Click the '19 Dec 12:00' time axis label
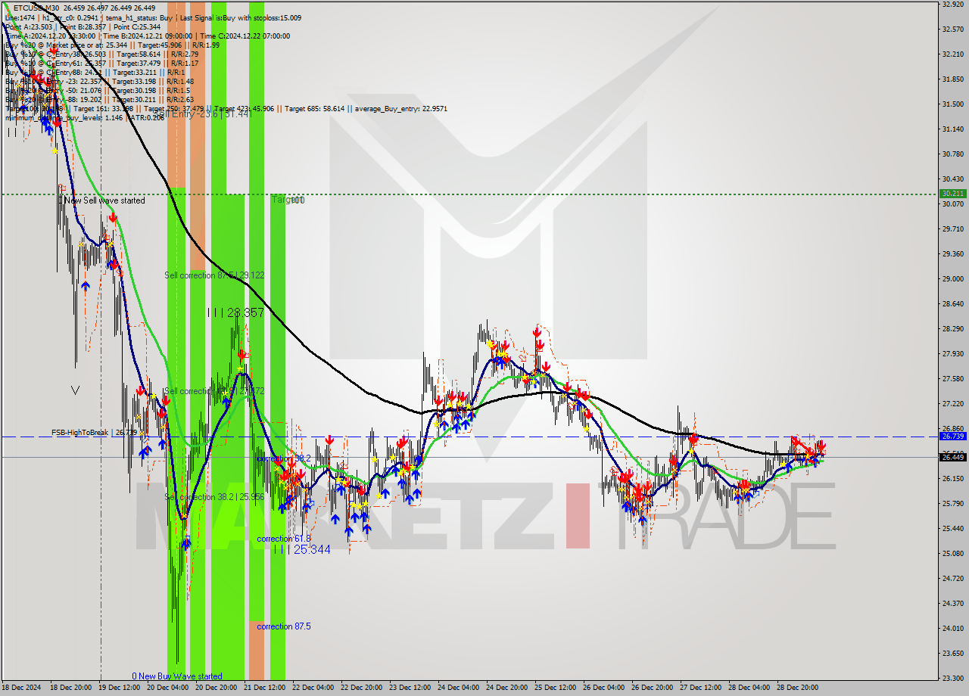Screen dimensions: 969x696 point(119,688)
